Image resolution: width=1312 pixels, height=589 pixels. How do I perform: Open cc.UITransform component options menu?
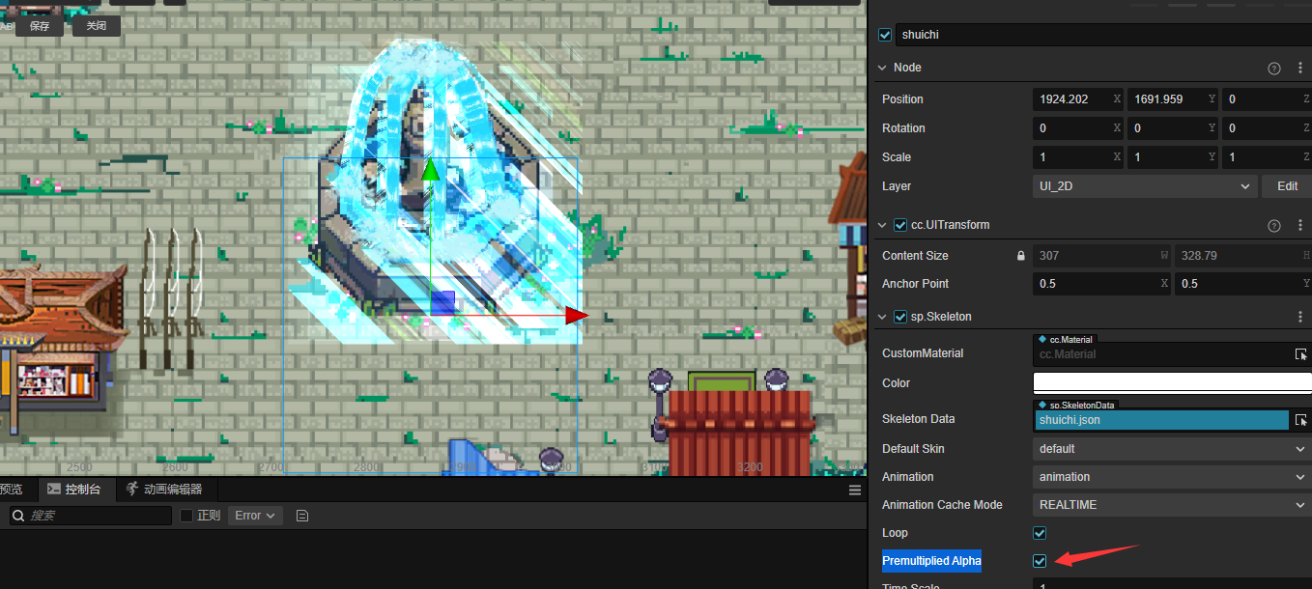(x=1300, y=225)
